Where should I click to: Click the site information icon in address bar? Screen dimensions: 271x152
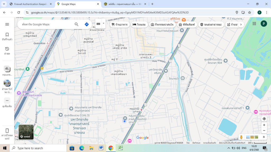[27, 12]
